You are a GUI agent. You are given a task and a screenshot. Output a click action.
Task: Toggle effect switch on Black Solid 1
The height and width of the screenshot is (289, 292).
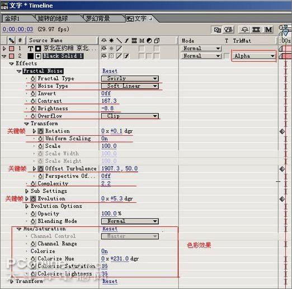[x=126, y=56]
